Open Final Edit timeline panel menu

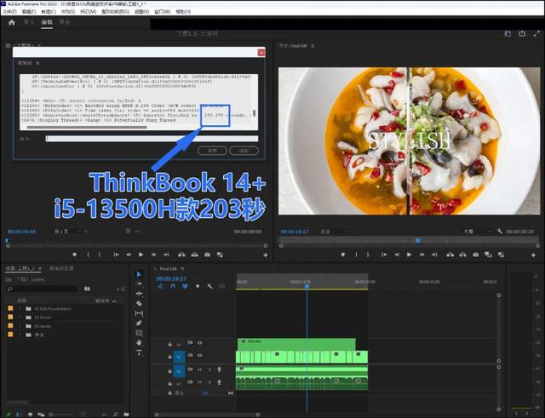click(182, 268)
